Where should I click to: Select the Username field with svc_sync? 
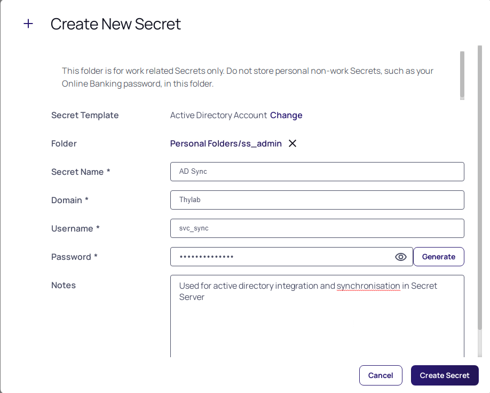317,228
